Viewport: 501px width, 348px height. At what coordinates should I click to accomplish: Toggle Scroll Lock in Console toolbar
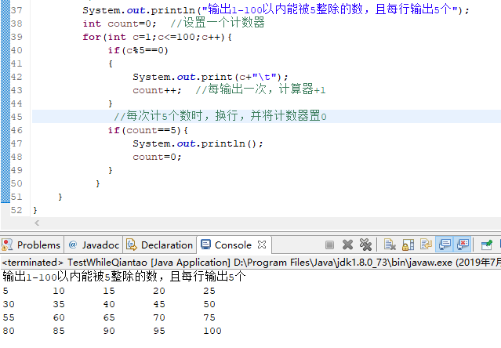coord(408,245)
